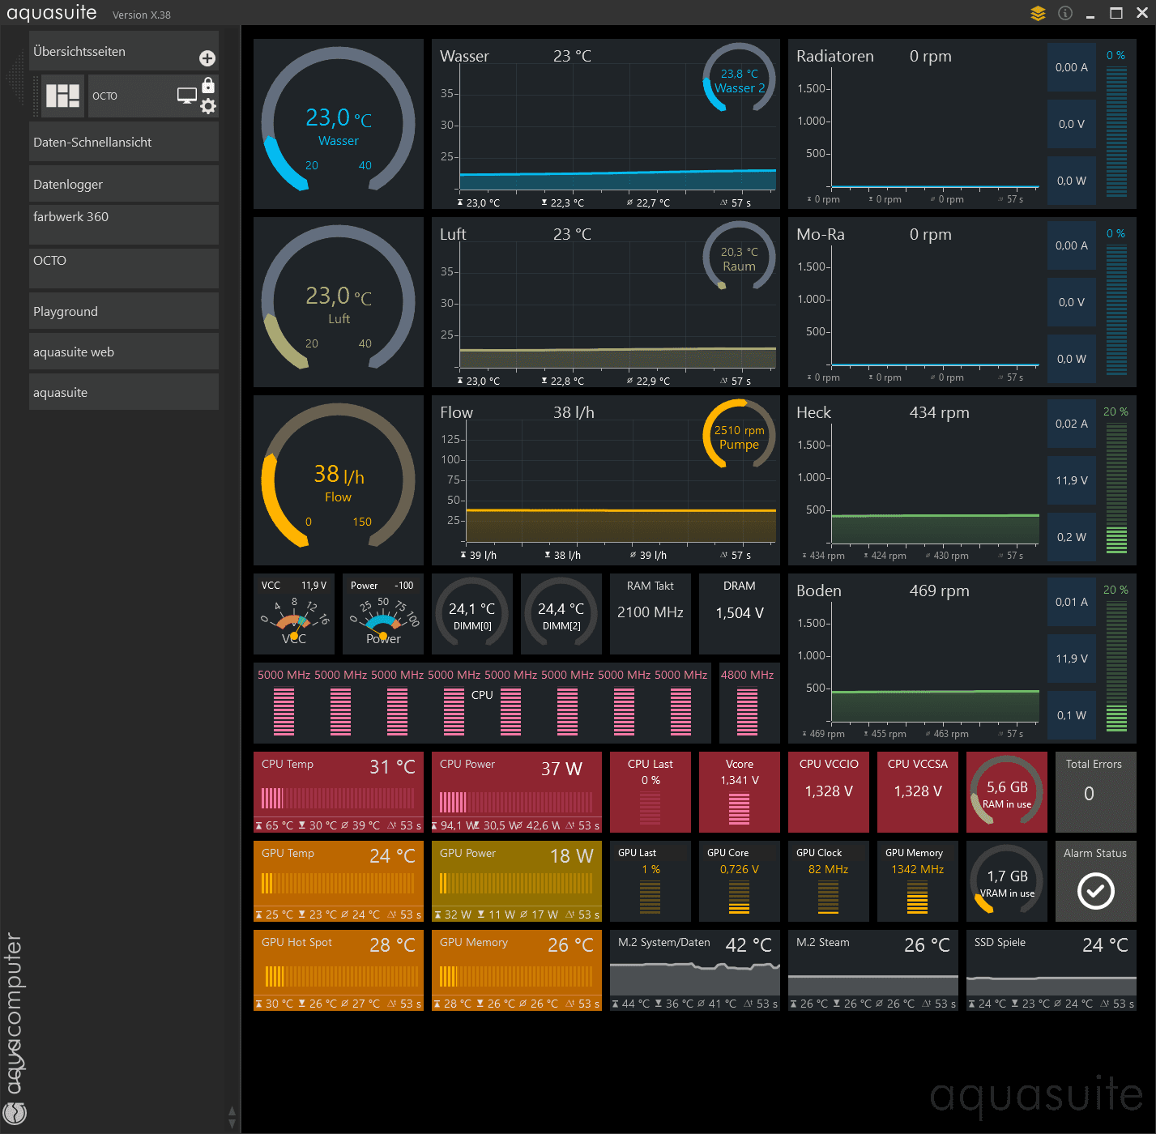The image size is (1156, 1134).
Task: Click the Wasser 2 mini gauge 23,8 °C
Action: [x=739, y=78]
